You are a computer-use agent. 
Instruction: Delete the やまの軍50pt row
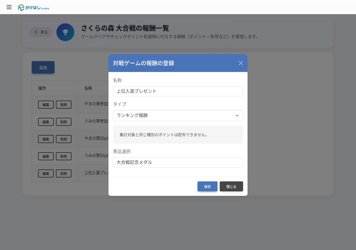pos(64,139)
